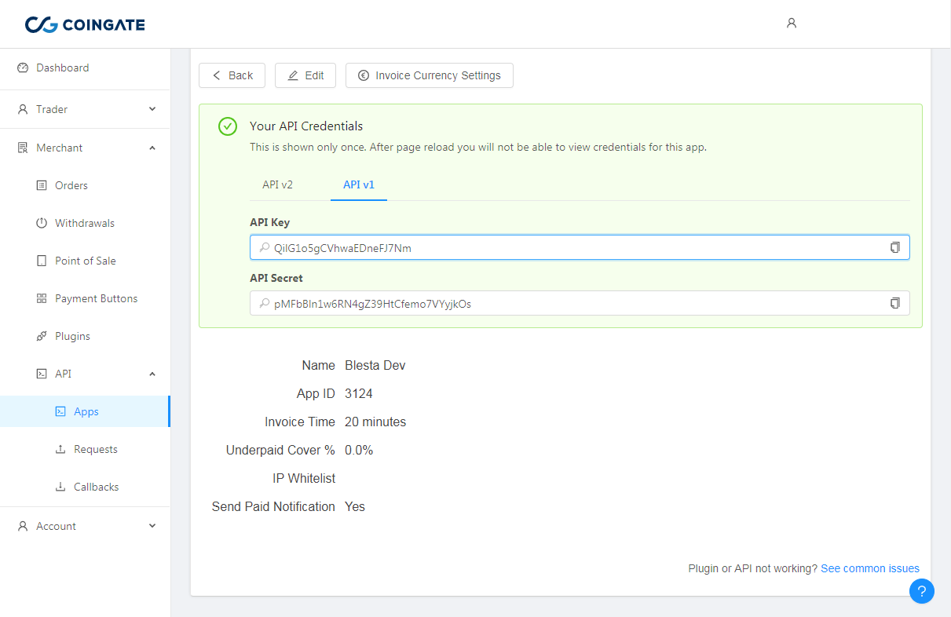Image resolution: width=951 pixels, height=617 pixels.
Task: Click the Back button
Action: (232, 76)
